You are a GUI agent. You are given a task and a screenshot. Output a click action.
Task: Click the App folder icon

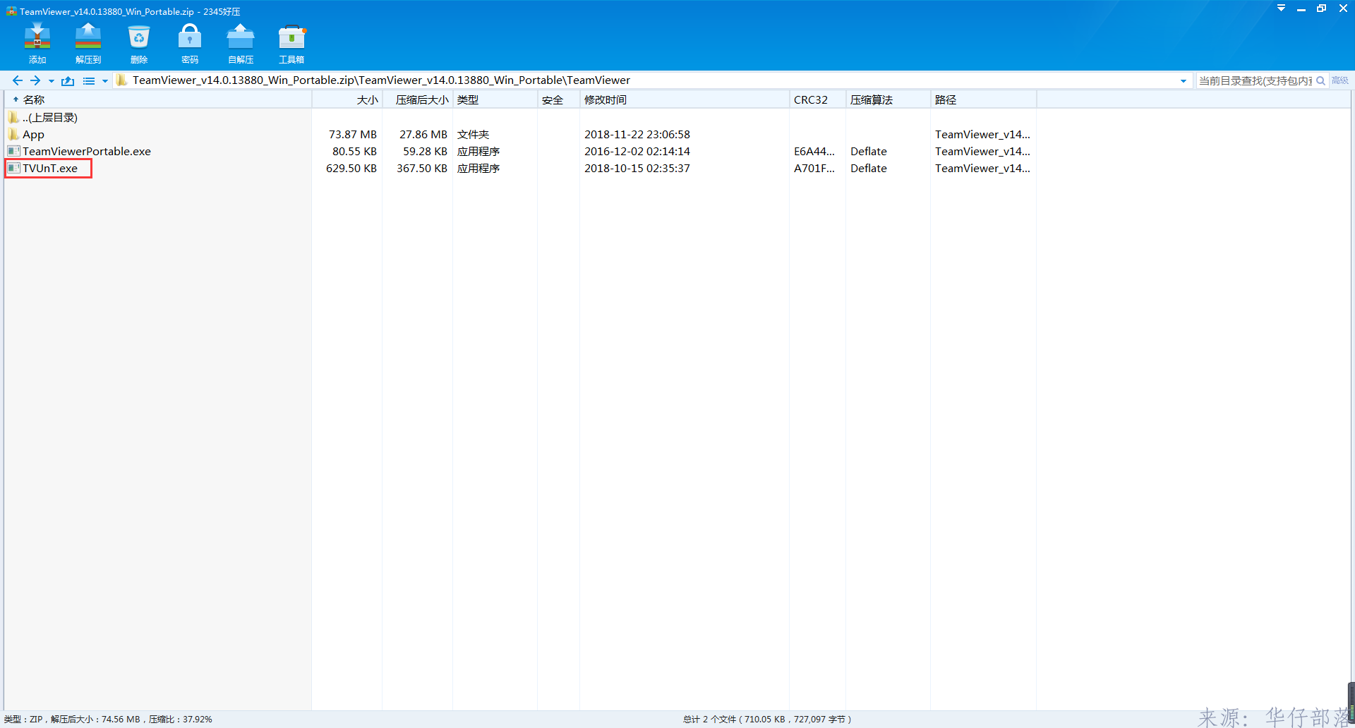[x=13, y=134]
